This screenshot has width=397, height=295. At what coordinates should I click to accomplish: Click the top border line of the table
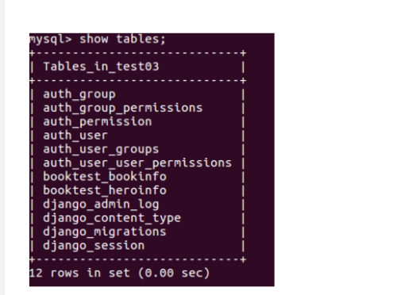pos(138,53)
